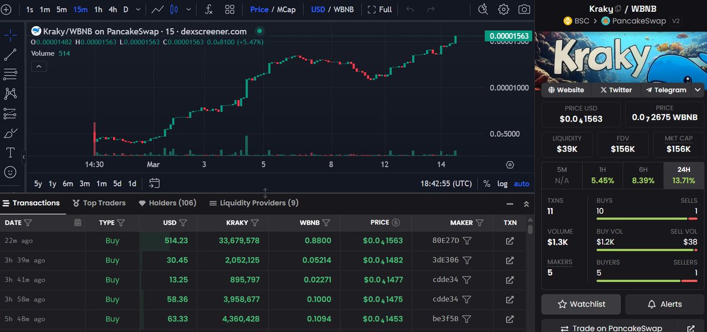The width and height of the screenshot is (707, 332).
Task: Switch to the Holders (106) tab
Action: click(167, 203)
